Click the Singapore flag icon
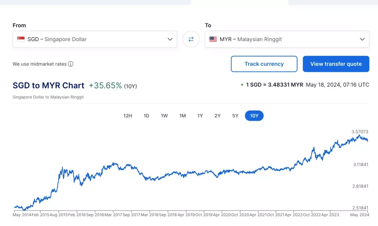The image size is (378, 226). coord(21,39)
